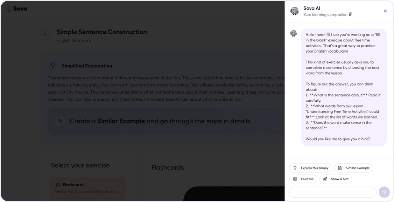Image resolution: width=394 pixels, height=202 pixels.
Task: Go back using the arrow beside lesson title
Action: pyautogui.click(x=45, y=34)
